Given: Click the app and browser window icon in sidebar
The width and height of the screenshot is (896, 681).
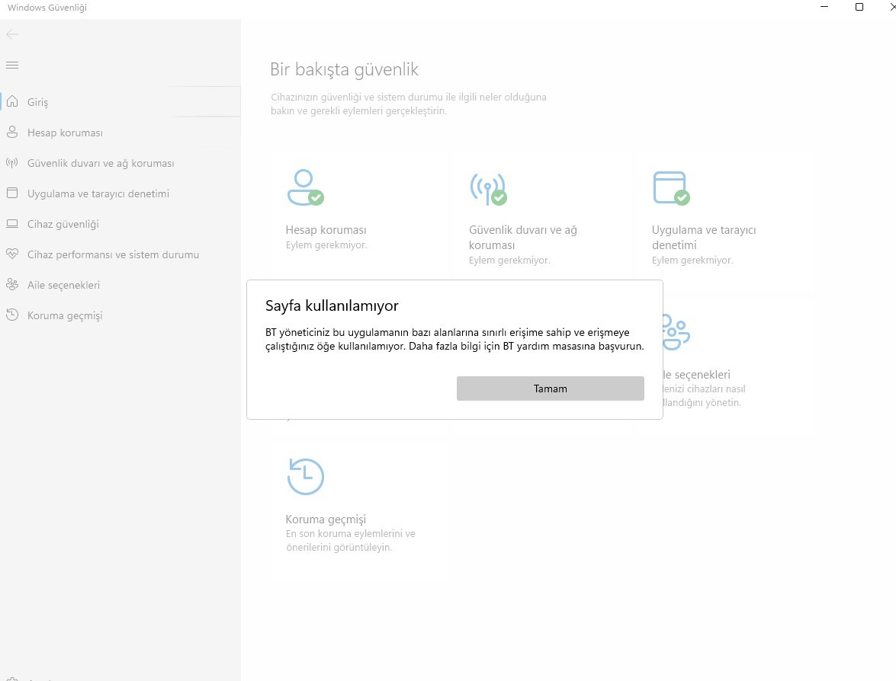Looking at the screenshot, I should click(12, 193).
